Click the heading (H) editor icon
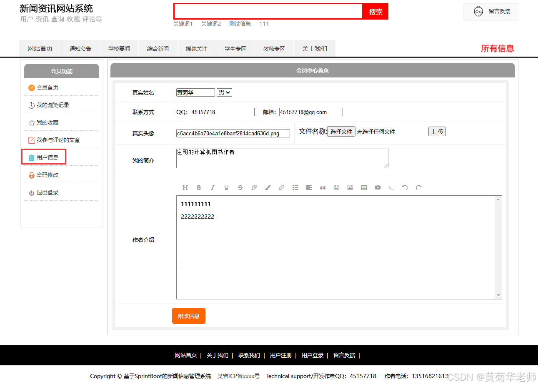The height and width of the screenshot is (386, 538). coord(185,187)
